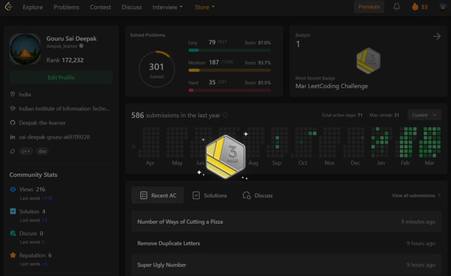Click the Medium problems progress bar
This screenshot has height=276, width=451.
click(x=229, y=70)
